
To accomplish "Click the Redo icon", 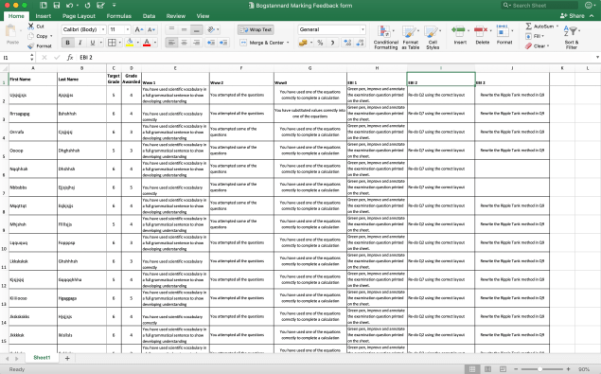I will point(87,6).
